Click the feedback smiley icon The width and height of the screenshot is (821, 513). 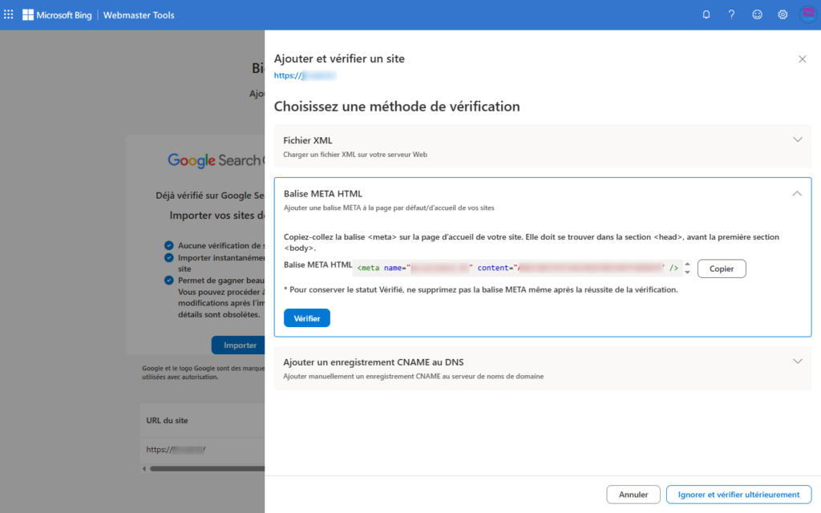[757, 14]
